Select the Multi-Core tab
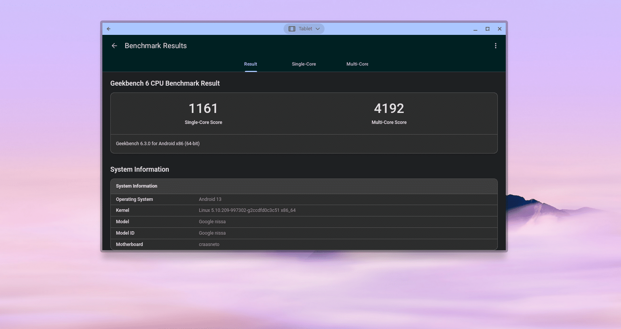The image size is (621, 329). click(x=357, y=64)
